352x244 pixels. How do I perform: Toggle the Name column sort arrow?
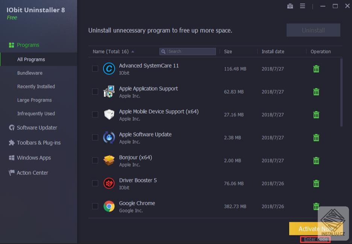[x=134, y=52]
